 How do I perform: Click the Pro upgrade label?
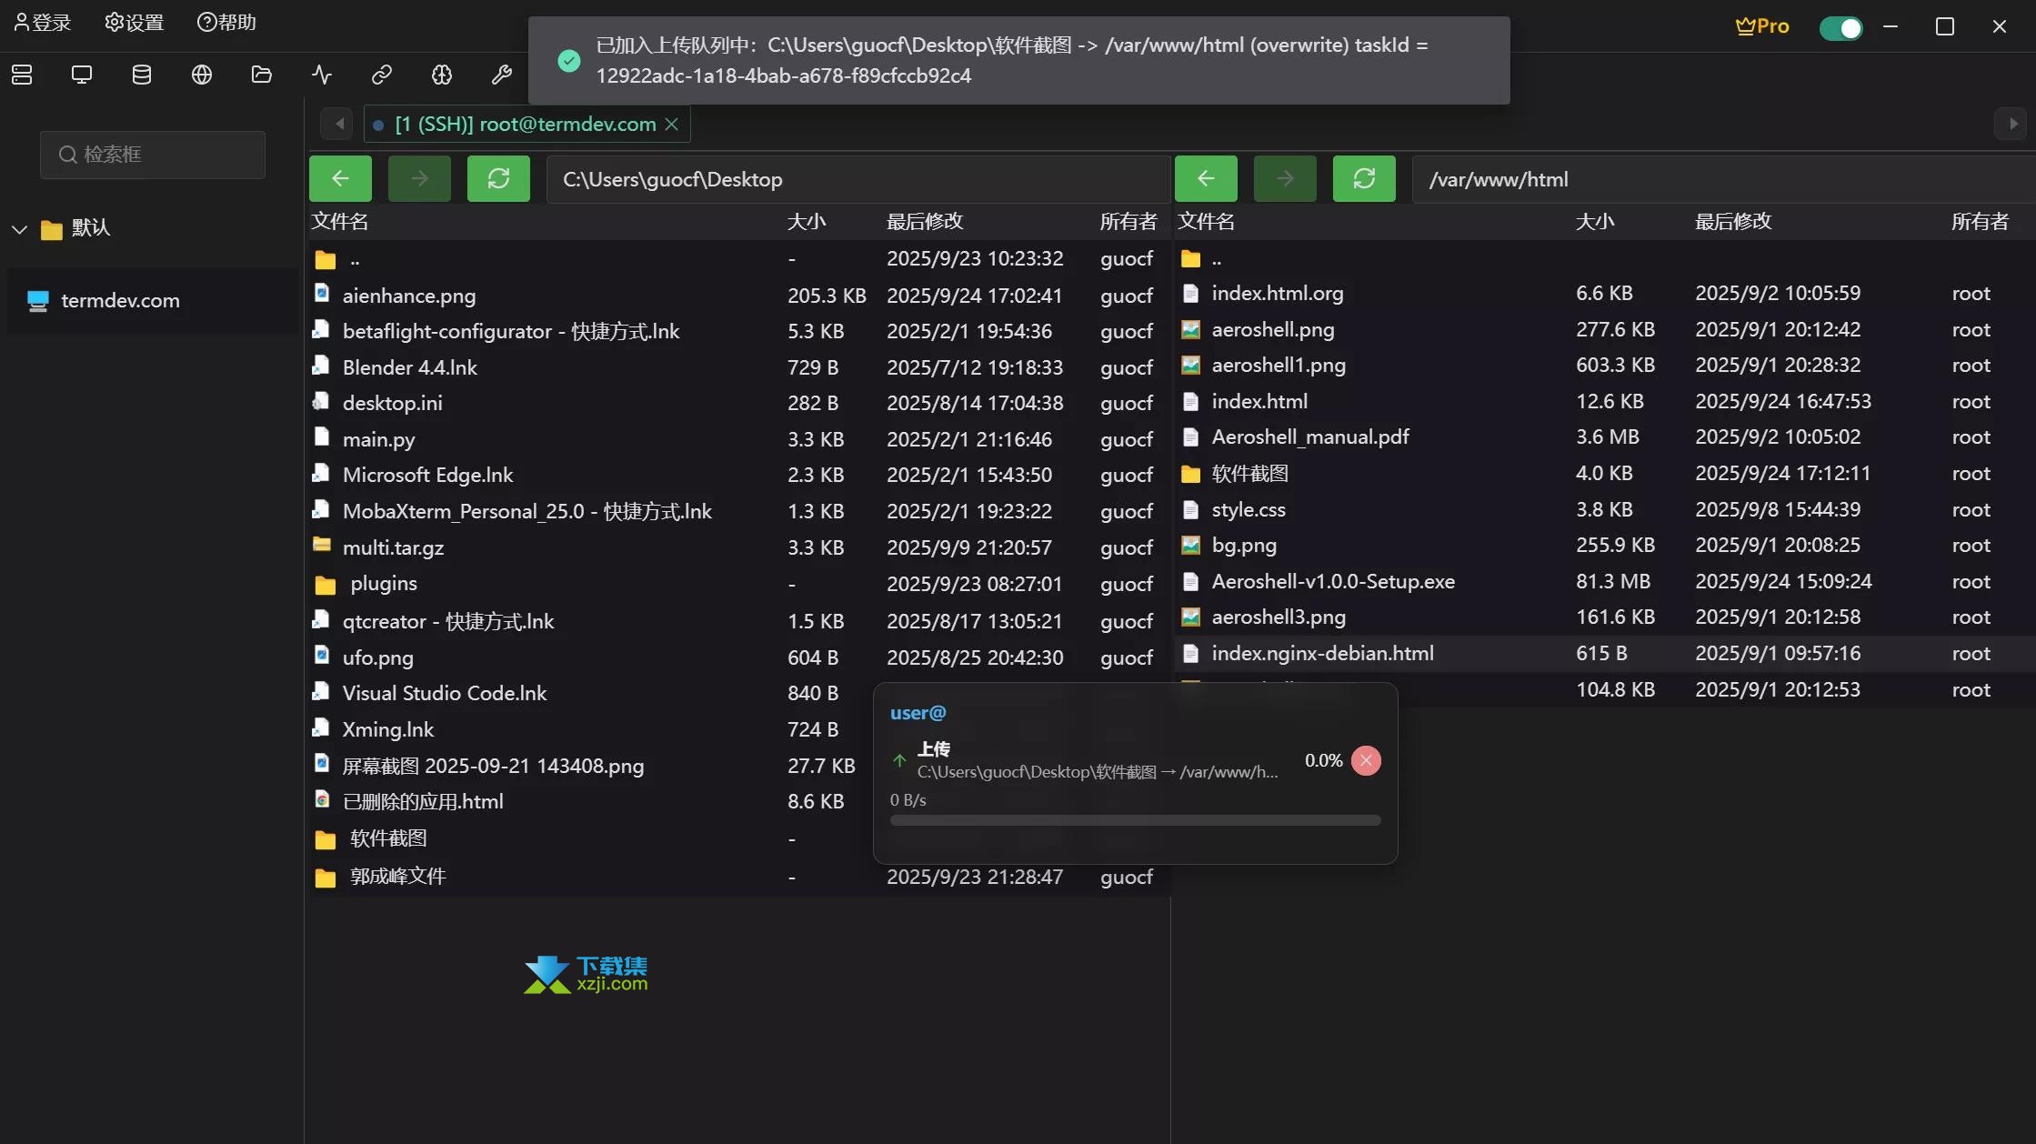(x=1762, y=26)
